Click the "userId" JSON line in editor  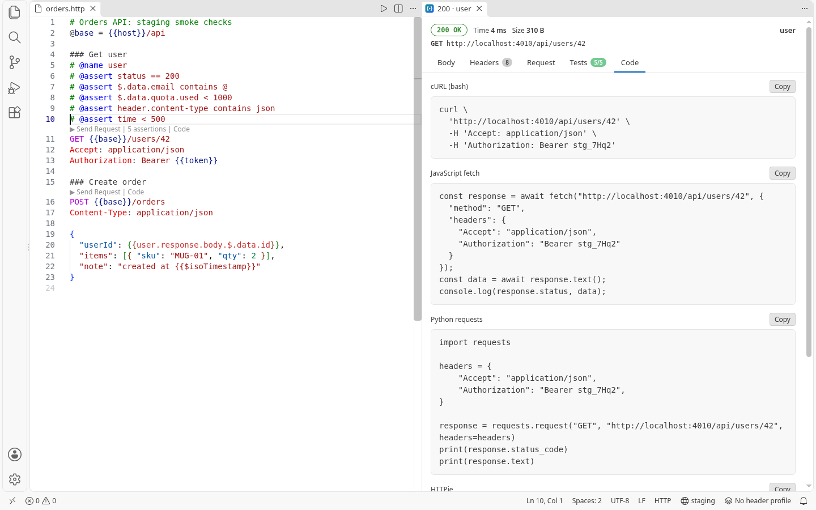click(181, 245)
